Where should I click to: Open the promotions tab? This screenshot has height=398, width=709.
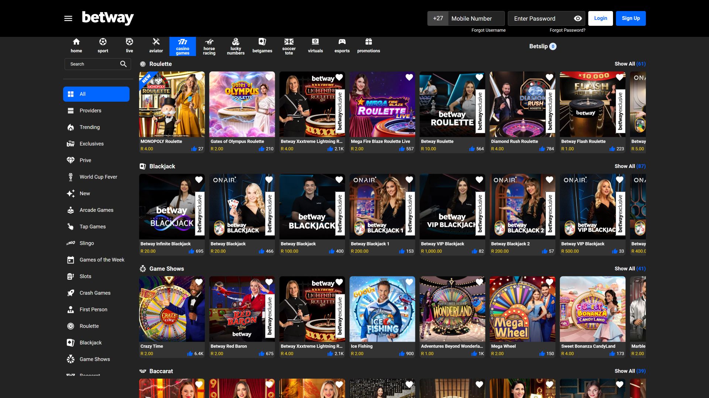369,46
